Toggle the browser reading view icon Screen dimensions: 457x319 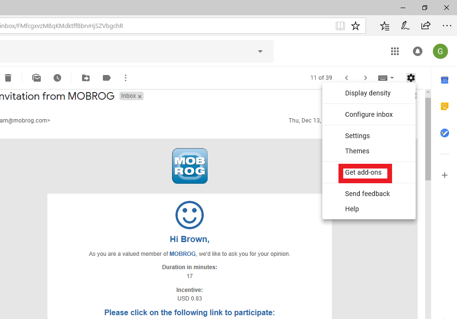340,26
